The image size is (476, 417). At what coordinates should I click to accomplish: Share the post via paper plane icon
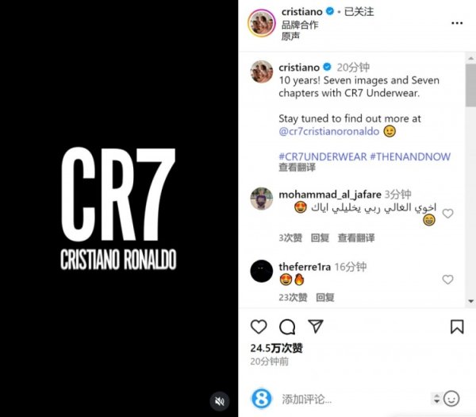click(x=316, y=326)
